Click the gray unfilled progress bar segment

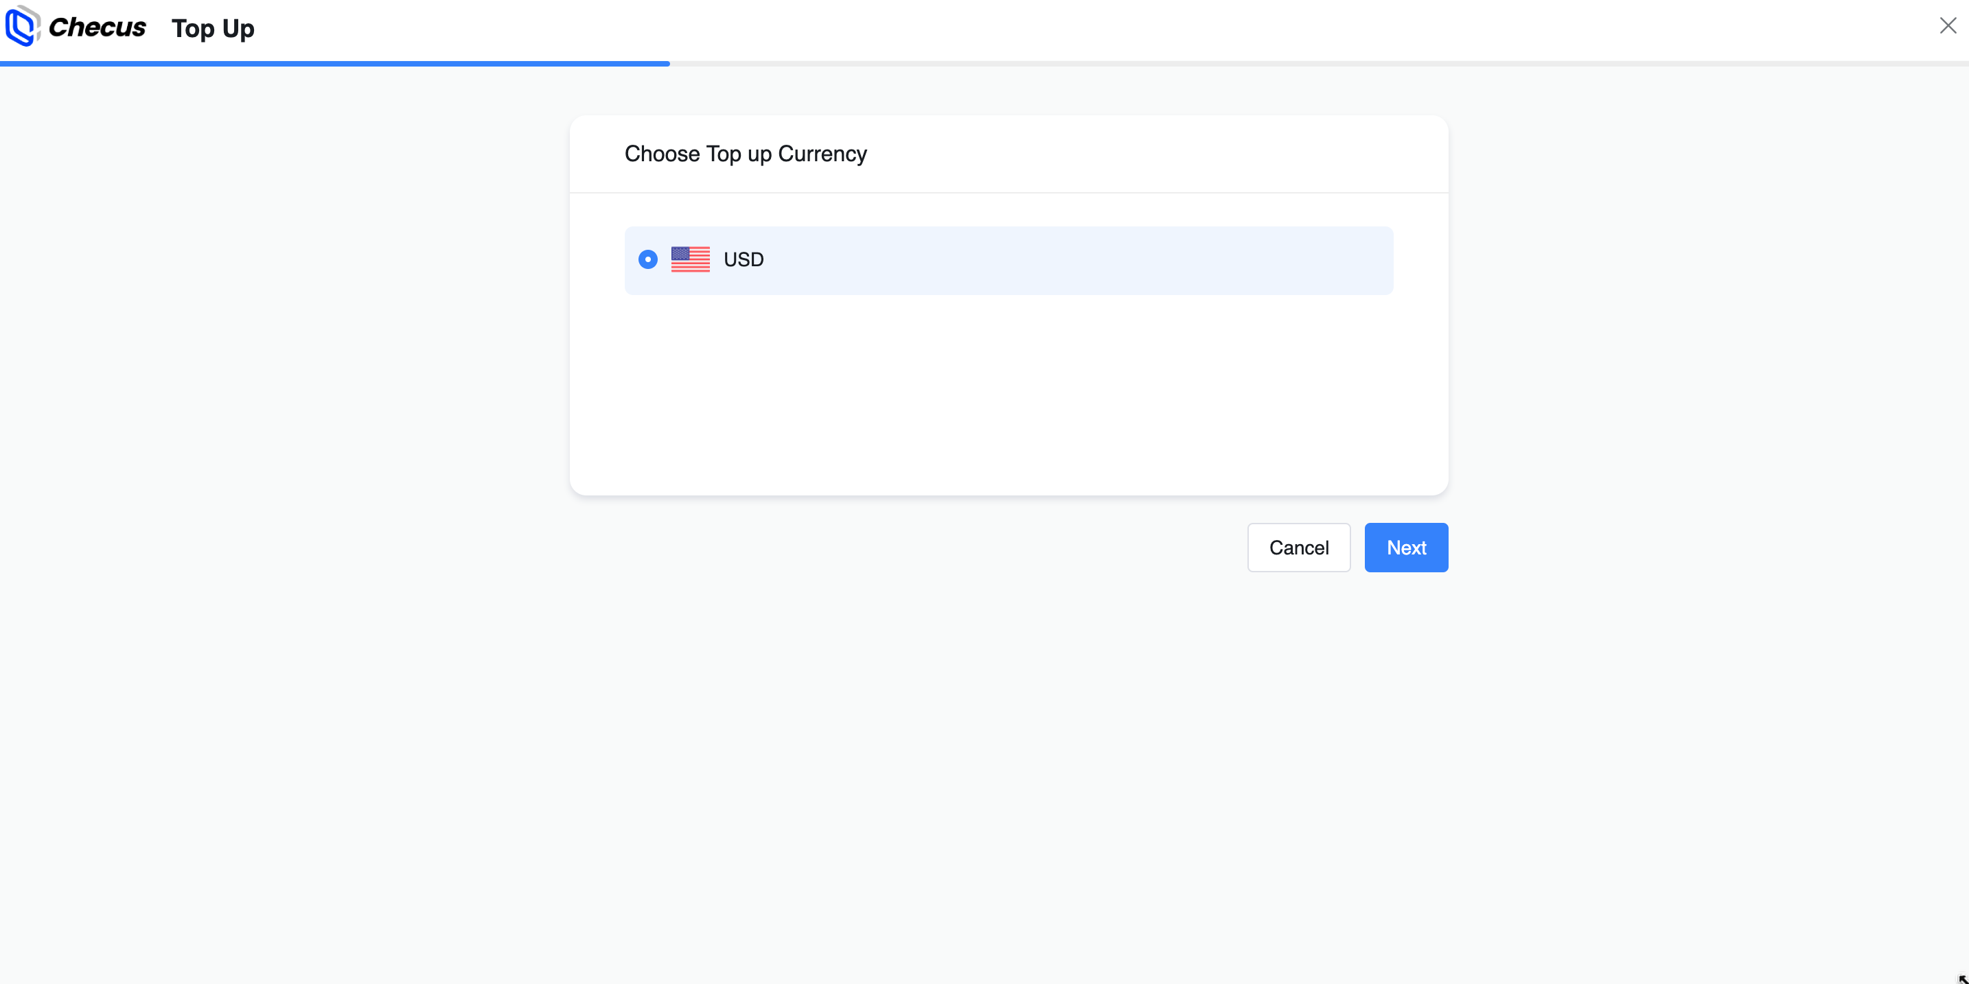[1300, 63]
